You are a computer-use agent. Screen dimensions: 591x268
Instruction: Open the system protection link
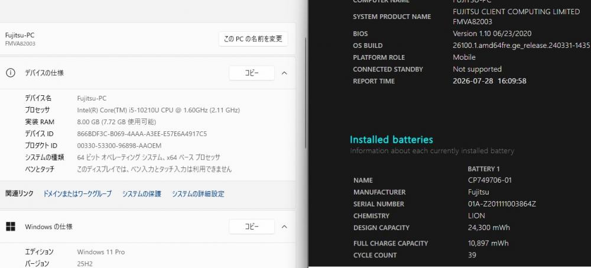click(x=142, y=193)
